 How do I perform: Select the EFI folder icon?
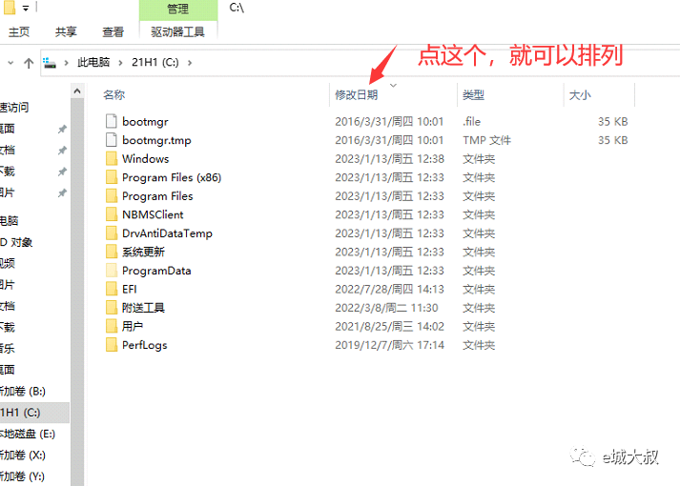[x=112, y=289]
